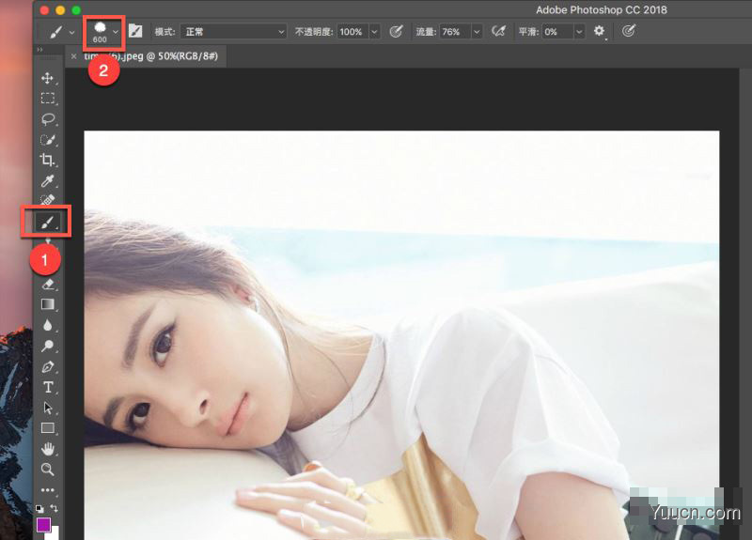Select the Crop tool
The height and width of the screenshot is (540, 752).
[x=47, y=160]
